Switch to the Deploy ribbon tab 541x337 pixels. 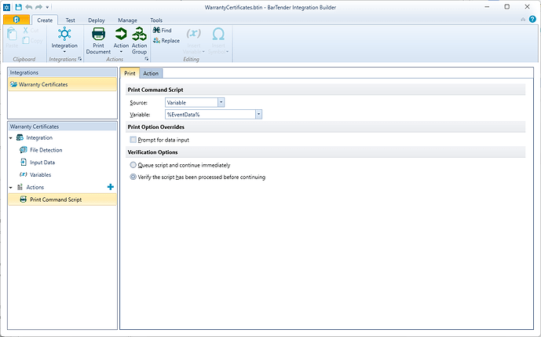pos(97,19)
